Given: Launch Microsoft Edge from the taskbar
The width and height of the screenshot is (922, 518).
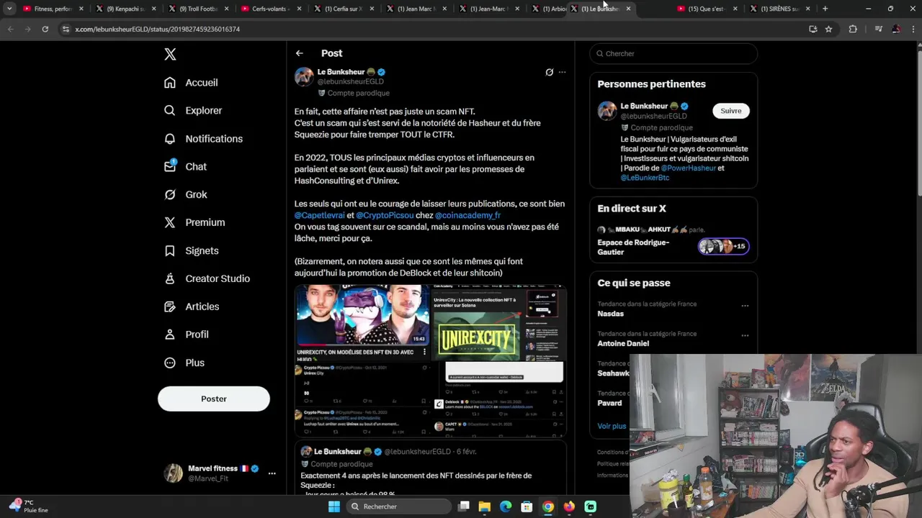Looking at the screenshot, I should (x=506, y=506).
